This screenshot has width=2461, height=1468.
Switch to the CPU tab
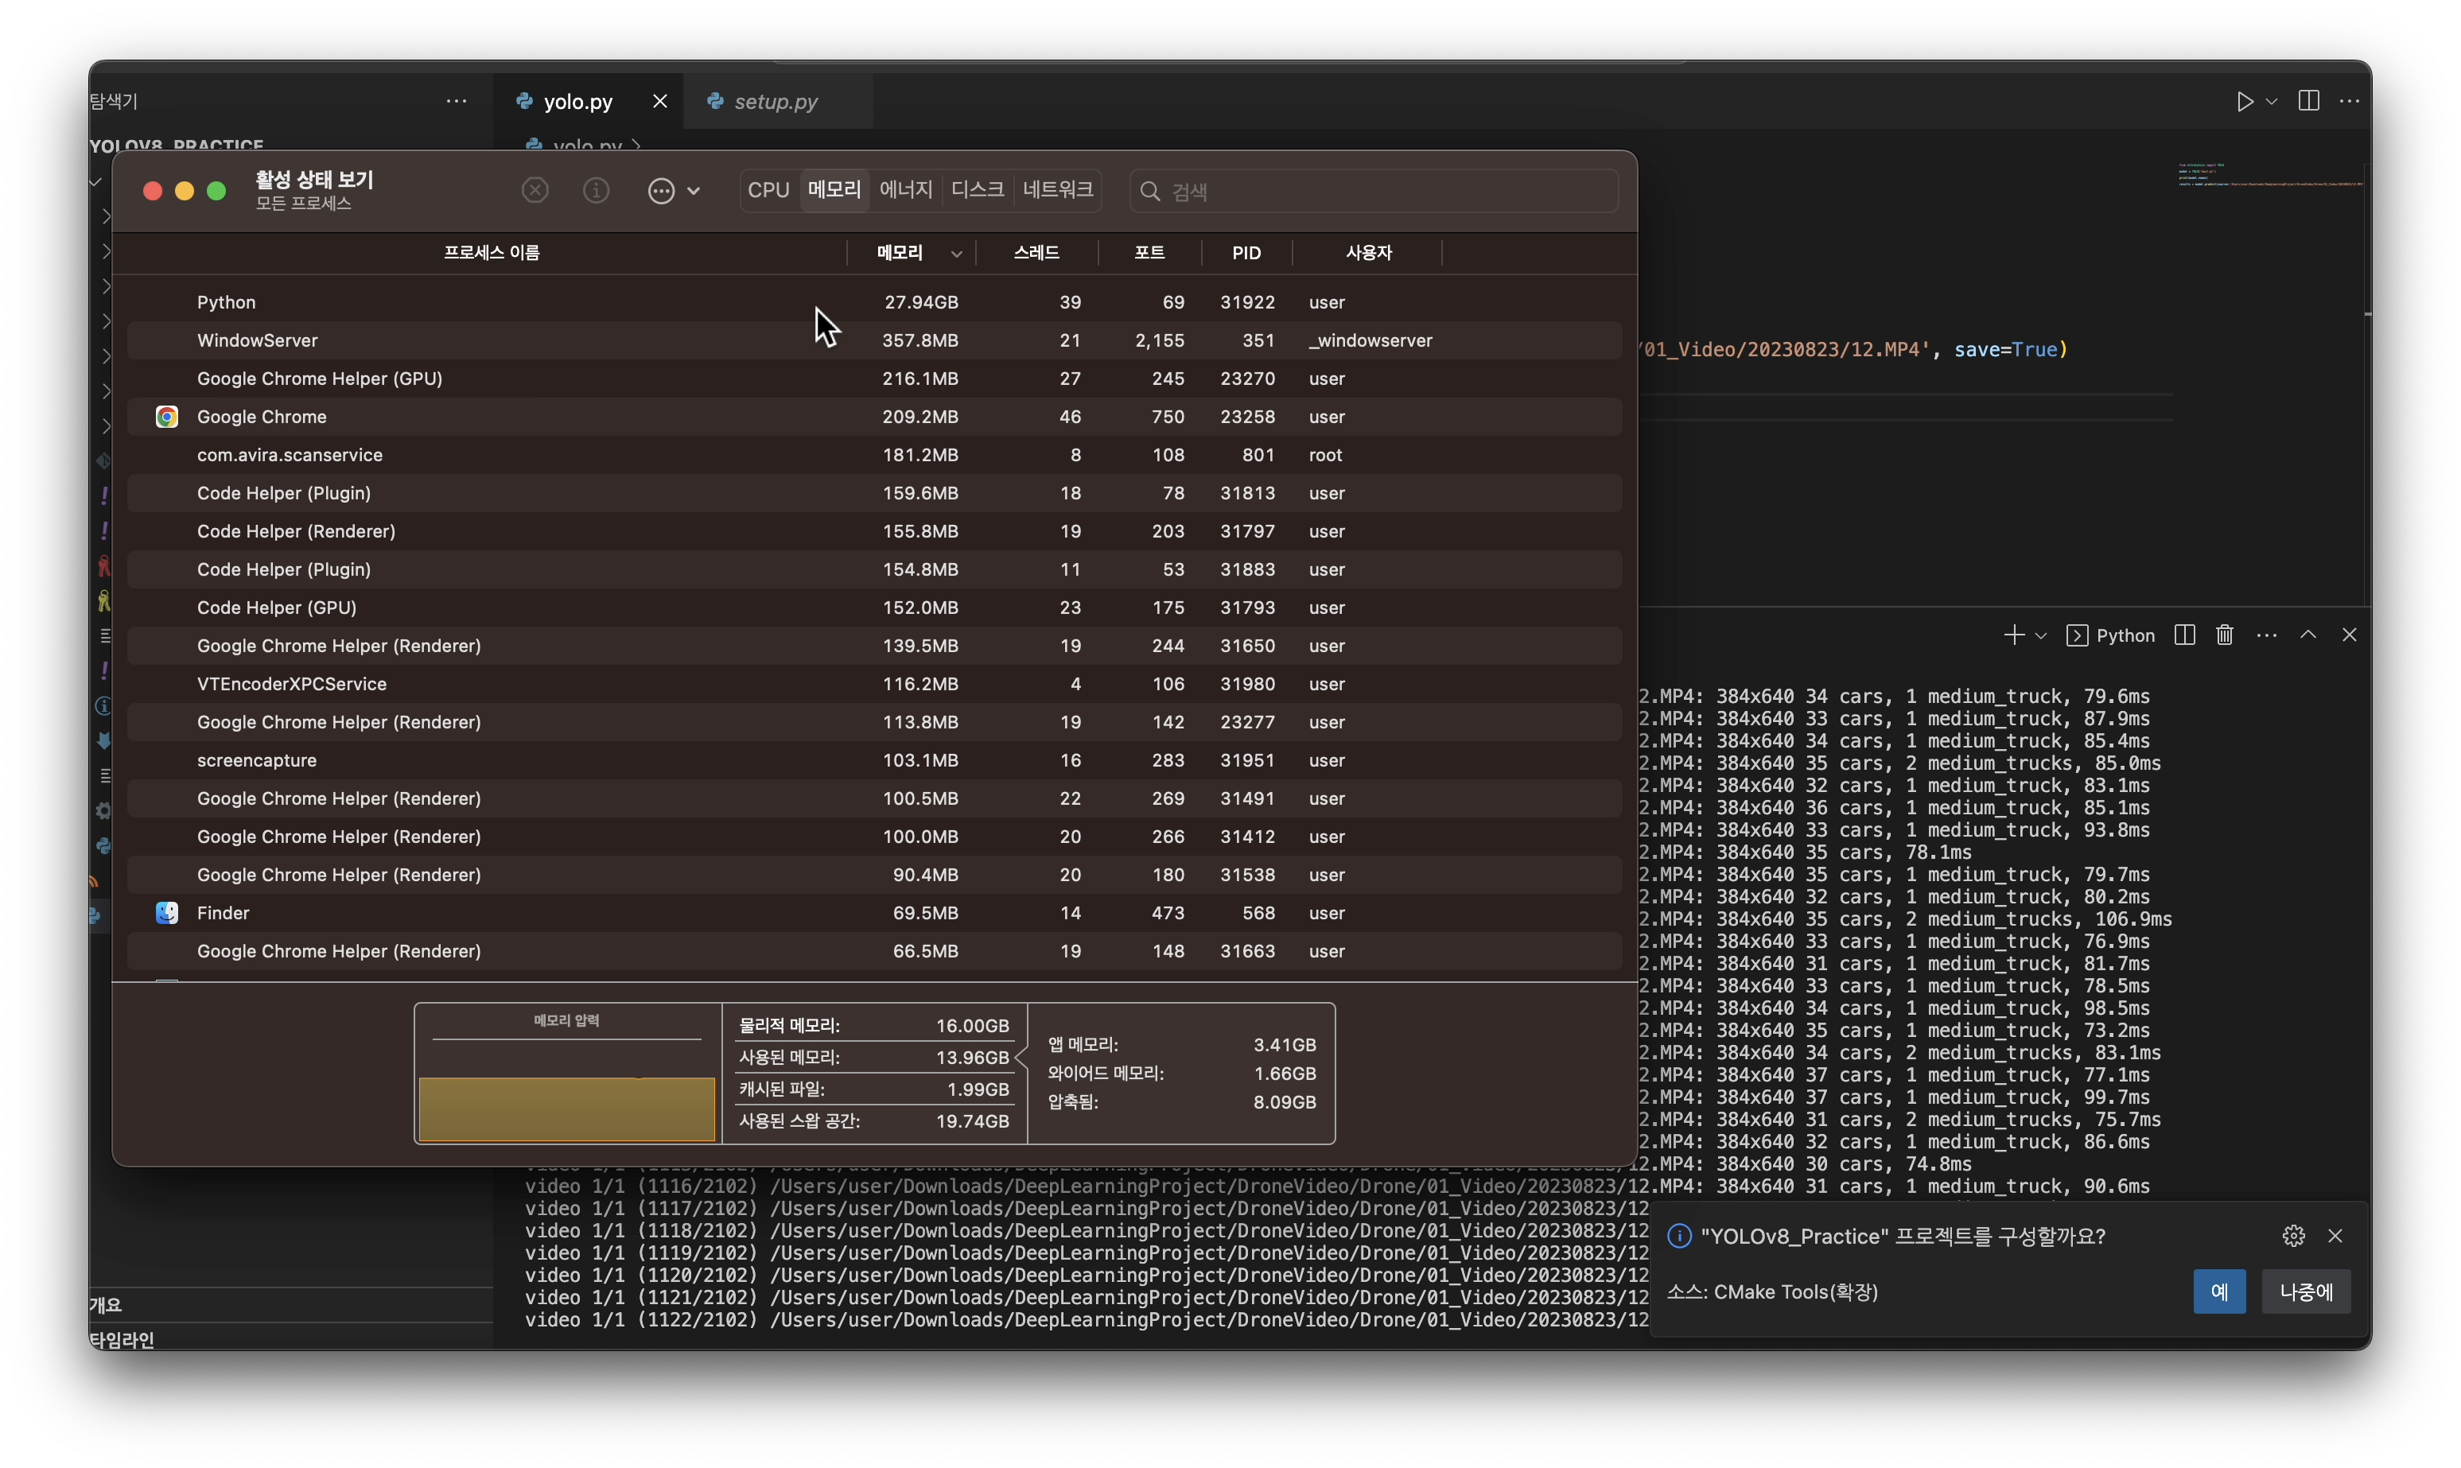pos(768,190)
